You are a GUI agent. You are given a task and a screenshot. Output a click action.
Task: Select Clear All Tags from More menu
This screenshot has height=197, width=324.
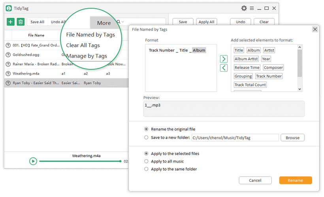[x=83, y=45]
